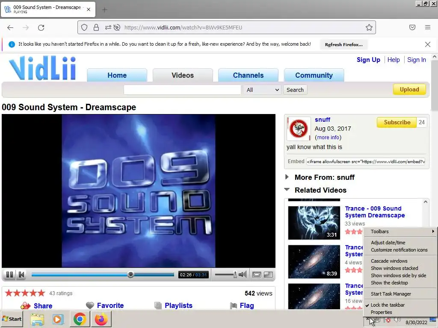Click the tracking protection shield icon
Image resolution: width=438 pixels, height=328 pixels.
[x=84, y=27]
